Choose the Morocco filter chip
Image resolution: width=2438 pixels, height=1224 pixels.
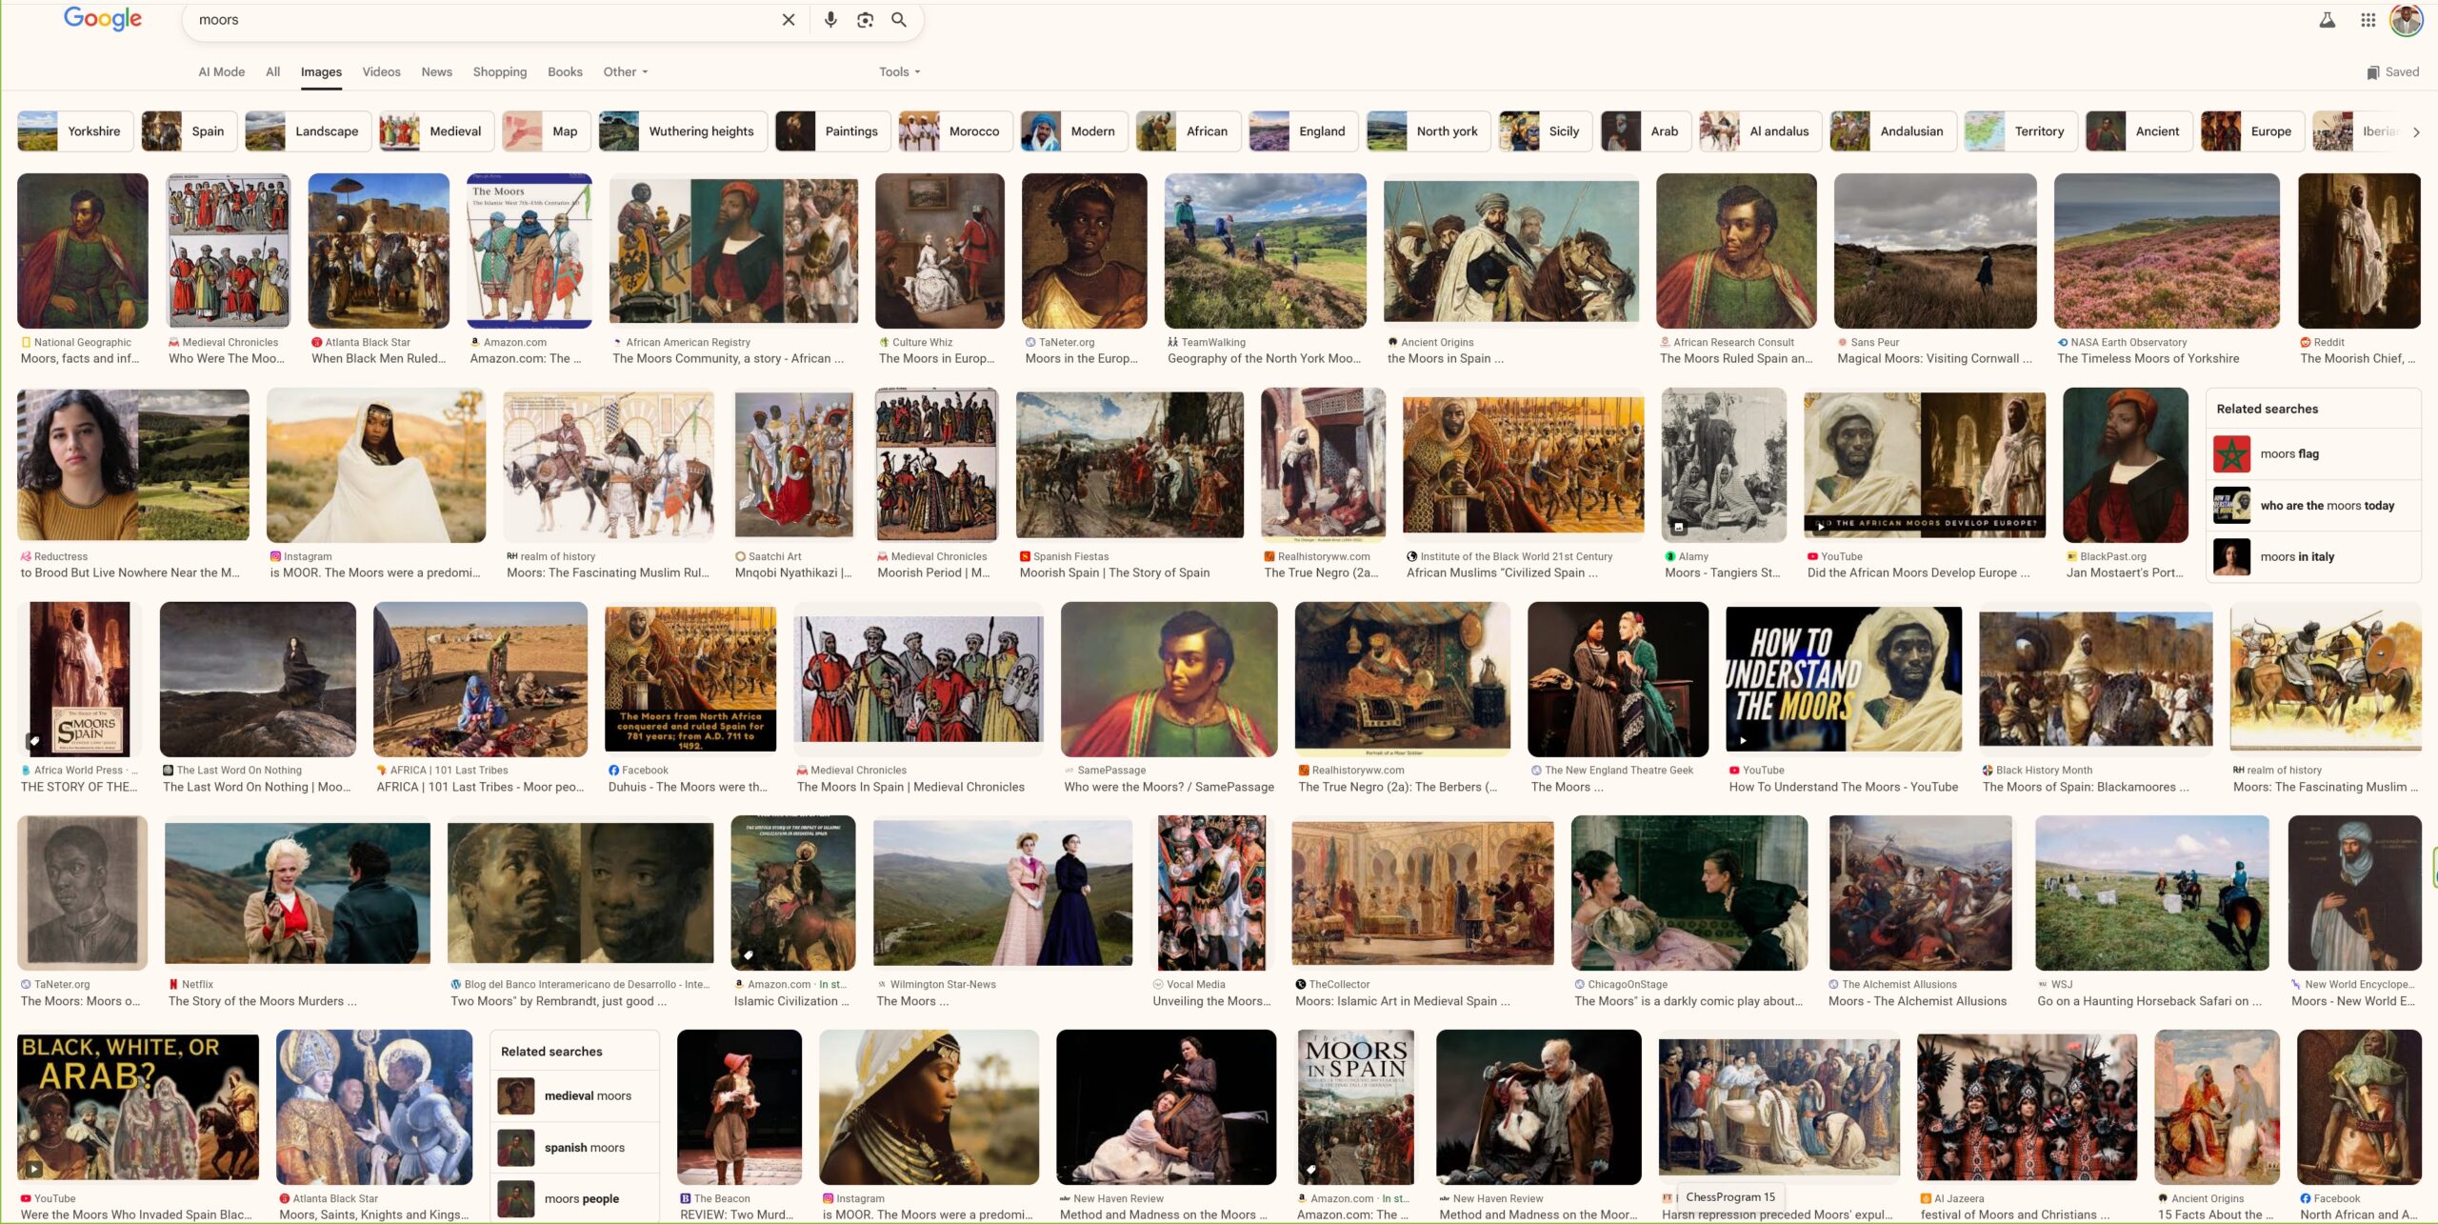tap(955, 131)
